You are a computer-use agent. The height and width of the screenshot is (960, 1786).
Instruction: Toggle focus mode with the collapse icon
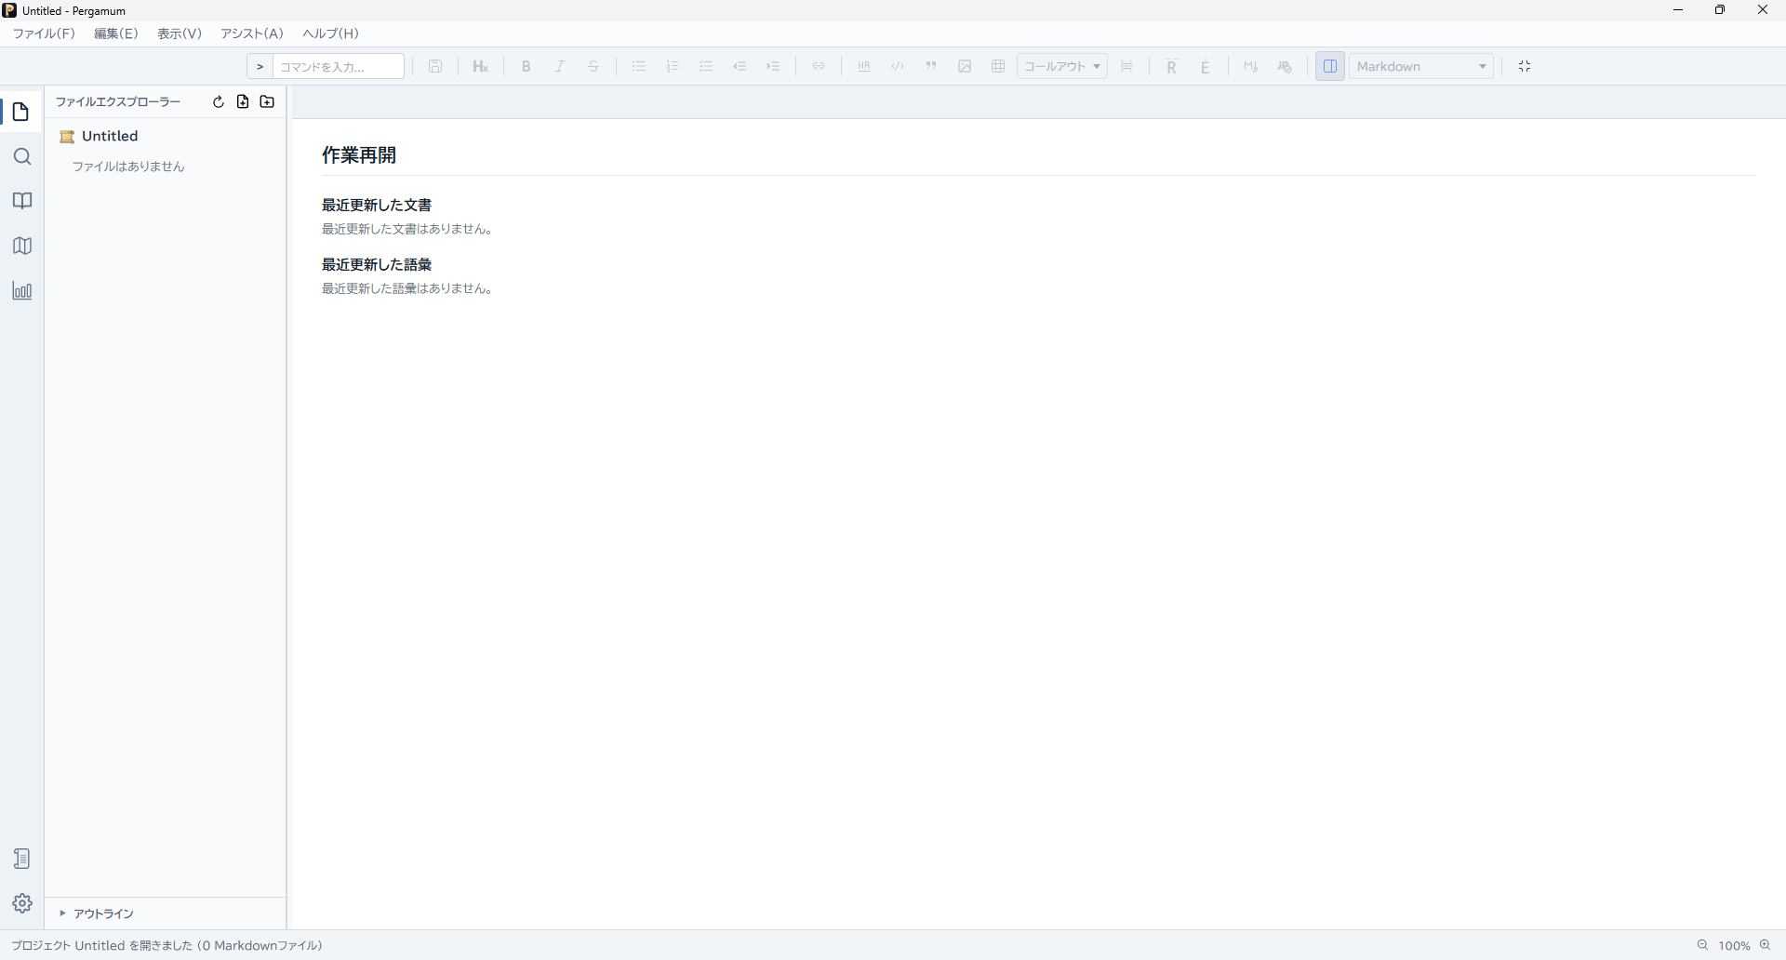(1525, 66)
